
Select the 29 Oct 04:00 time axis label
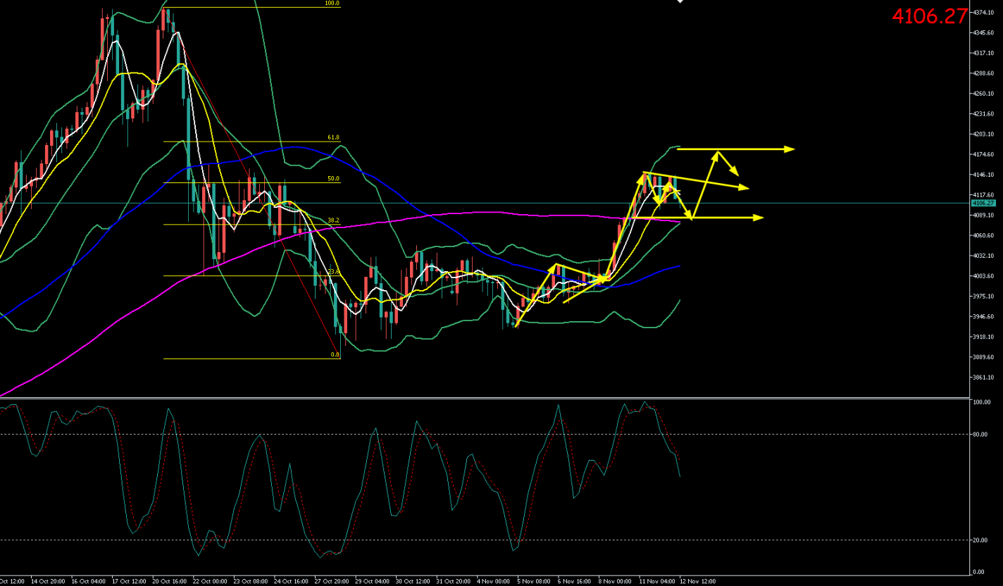click(x=373, y=581)
